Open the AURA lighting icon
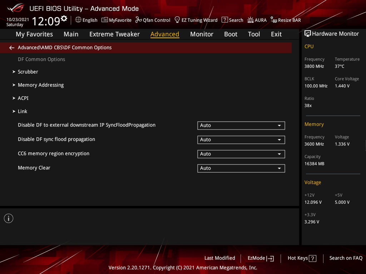This screenshot has width=366, height=274. click(251, 20)
